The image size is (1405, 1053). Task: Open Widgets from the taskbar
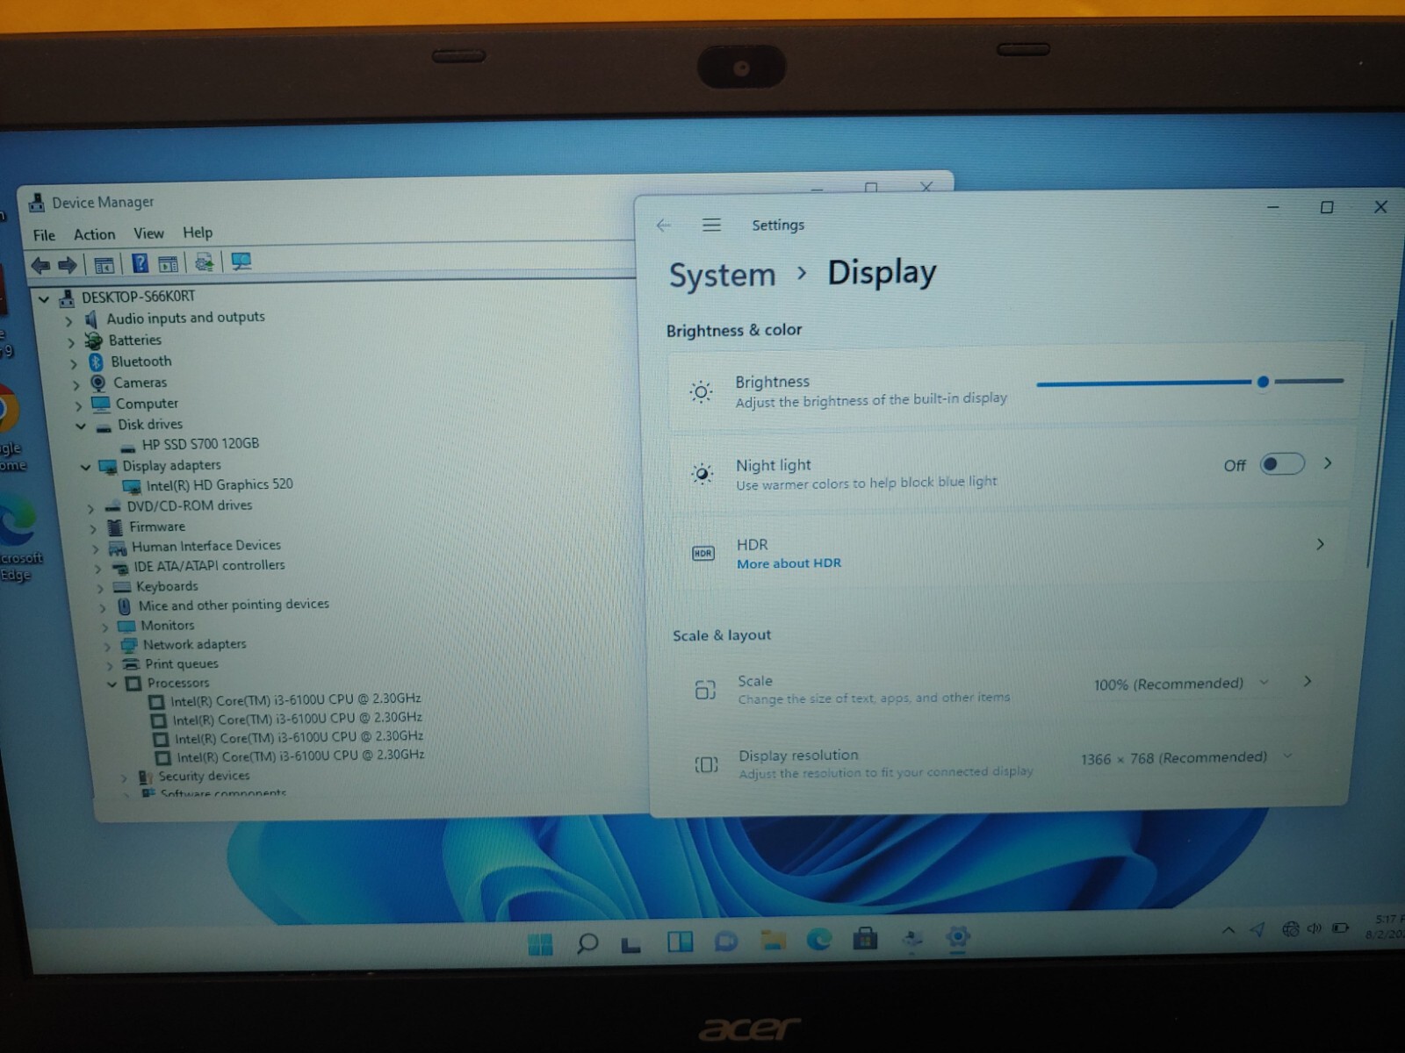coord(680,942)
